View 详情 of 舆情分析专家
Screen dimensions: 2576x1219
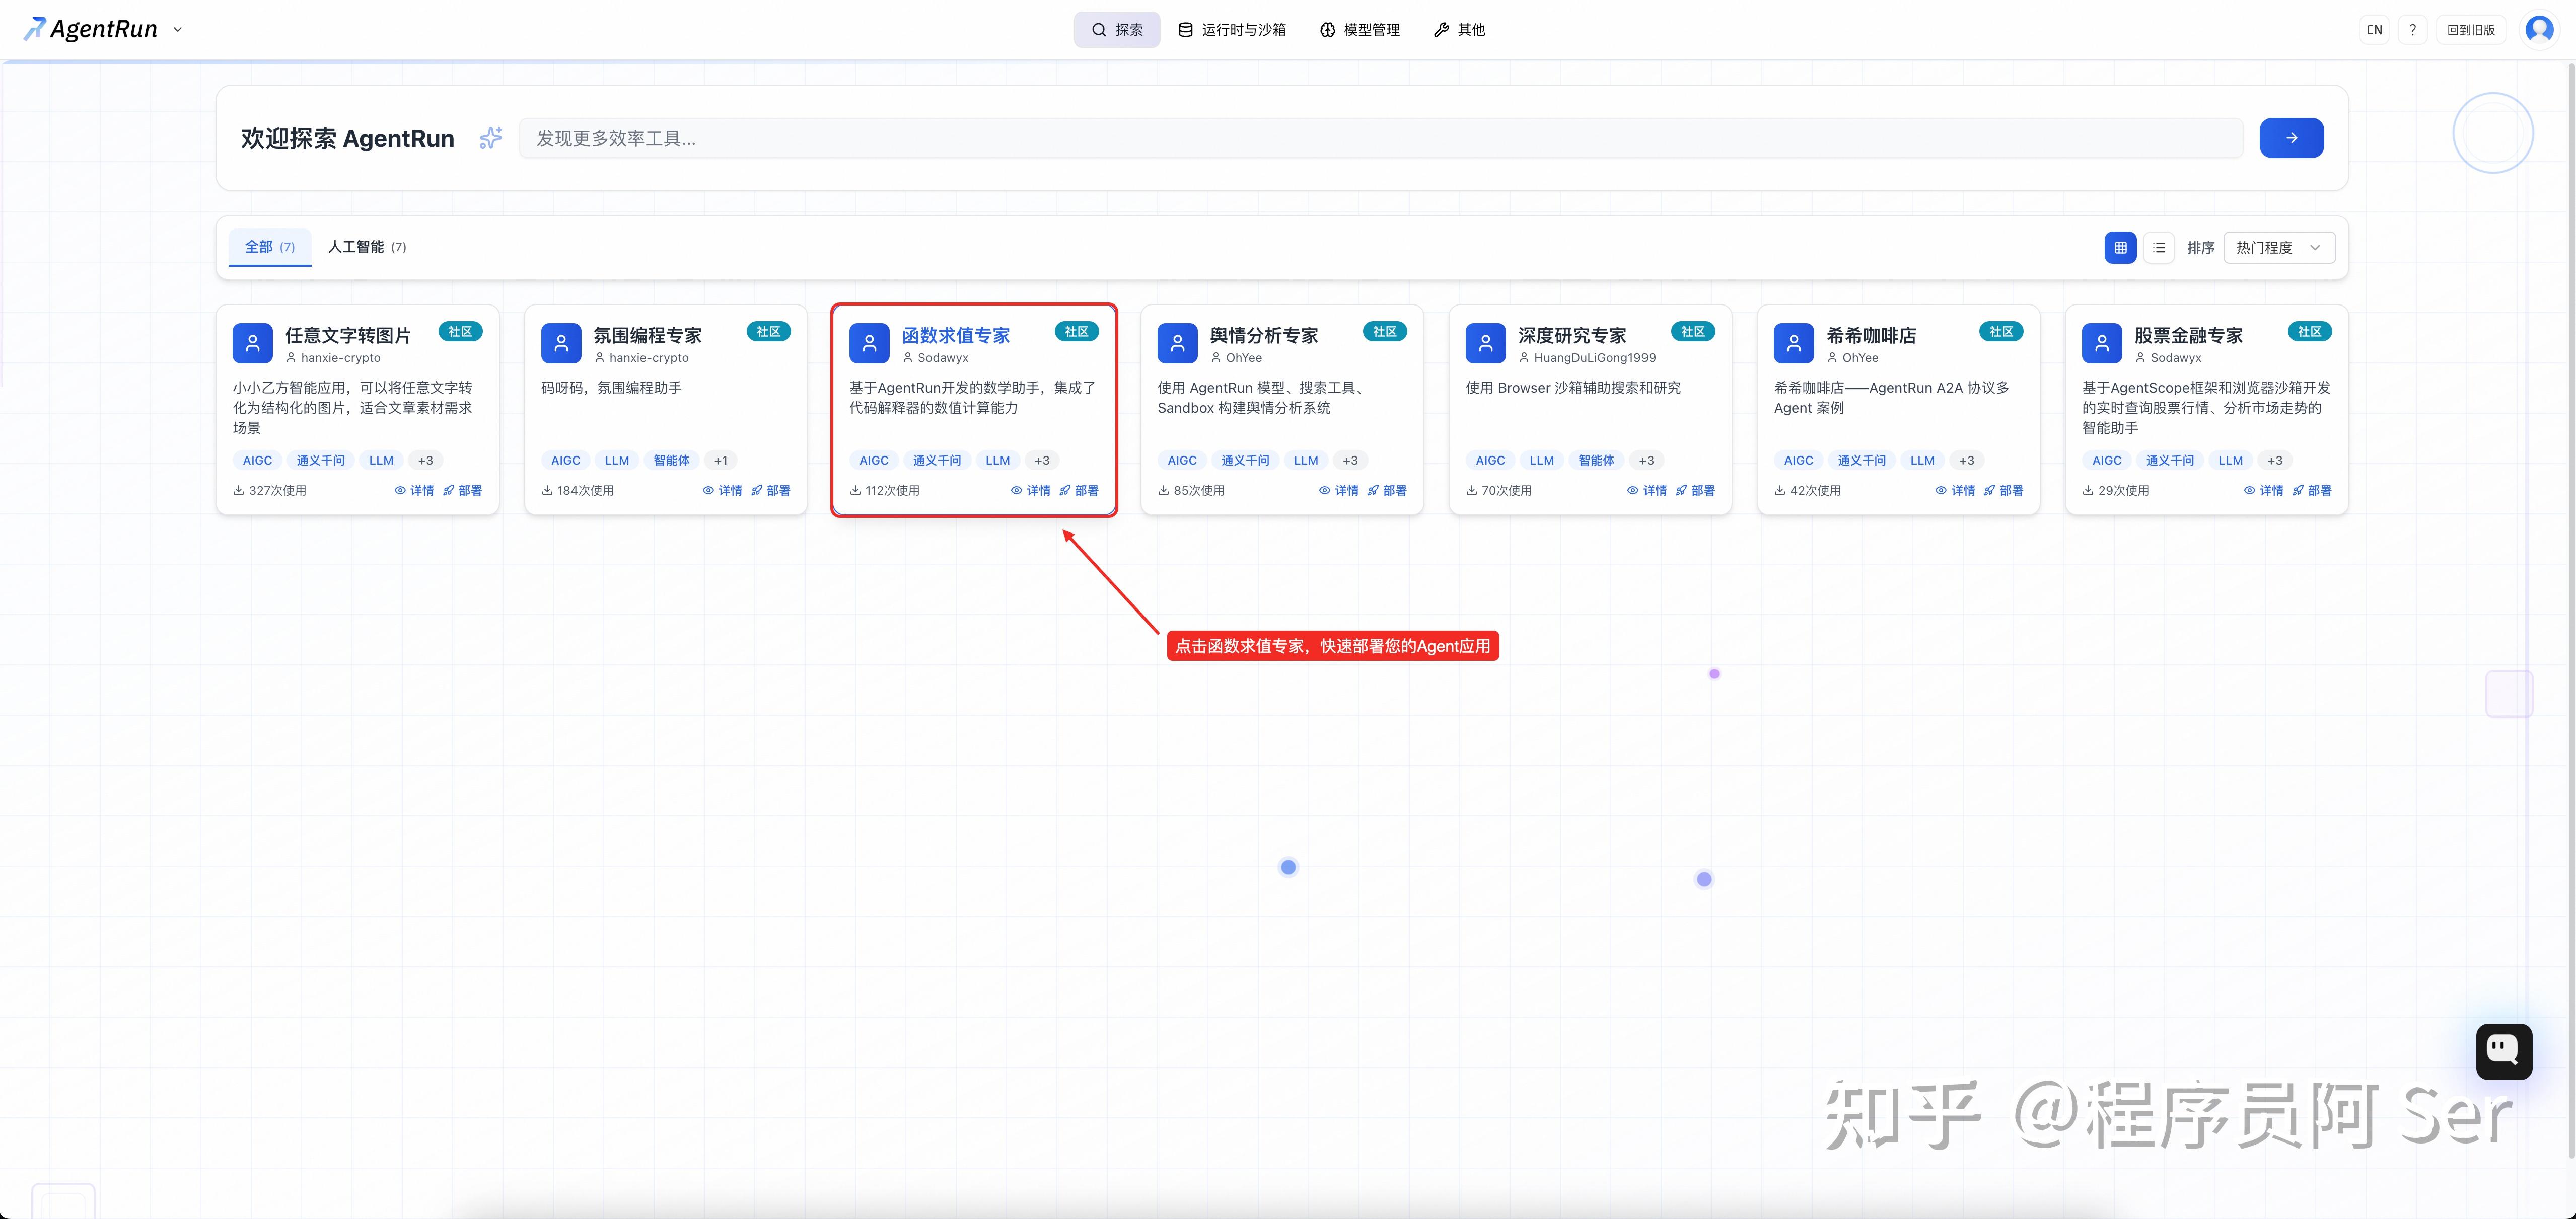[1338, 491]
